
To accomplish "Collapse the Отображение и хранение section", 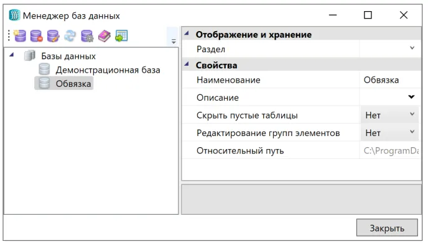I will point(187,34).
